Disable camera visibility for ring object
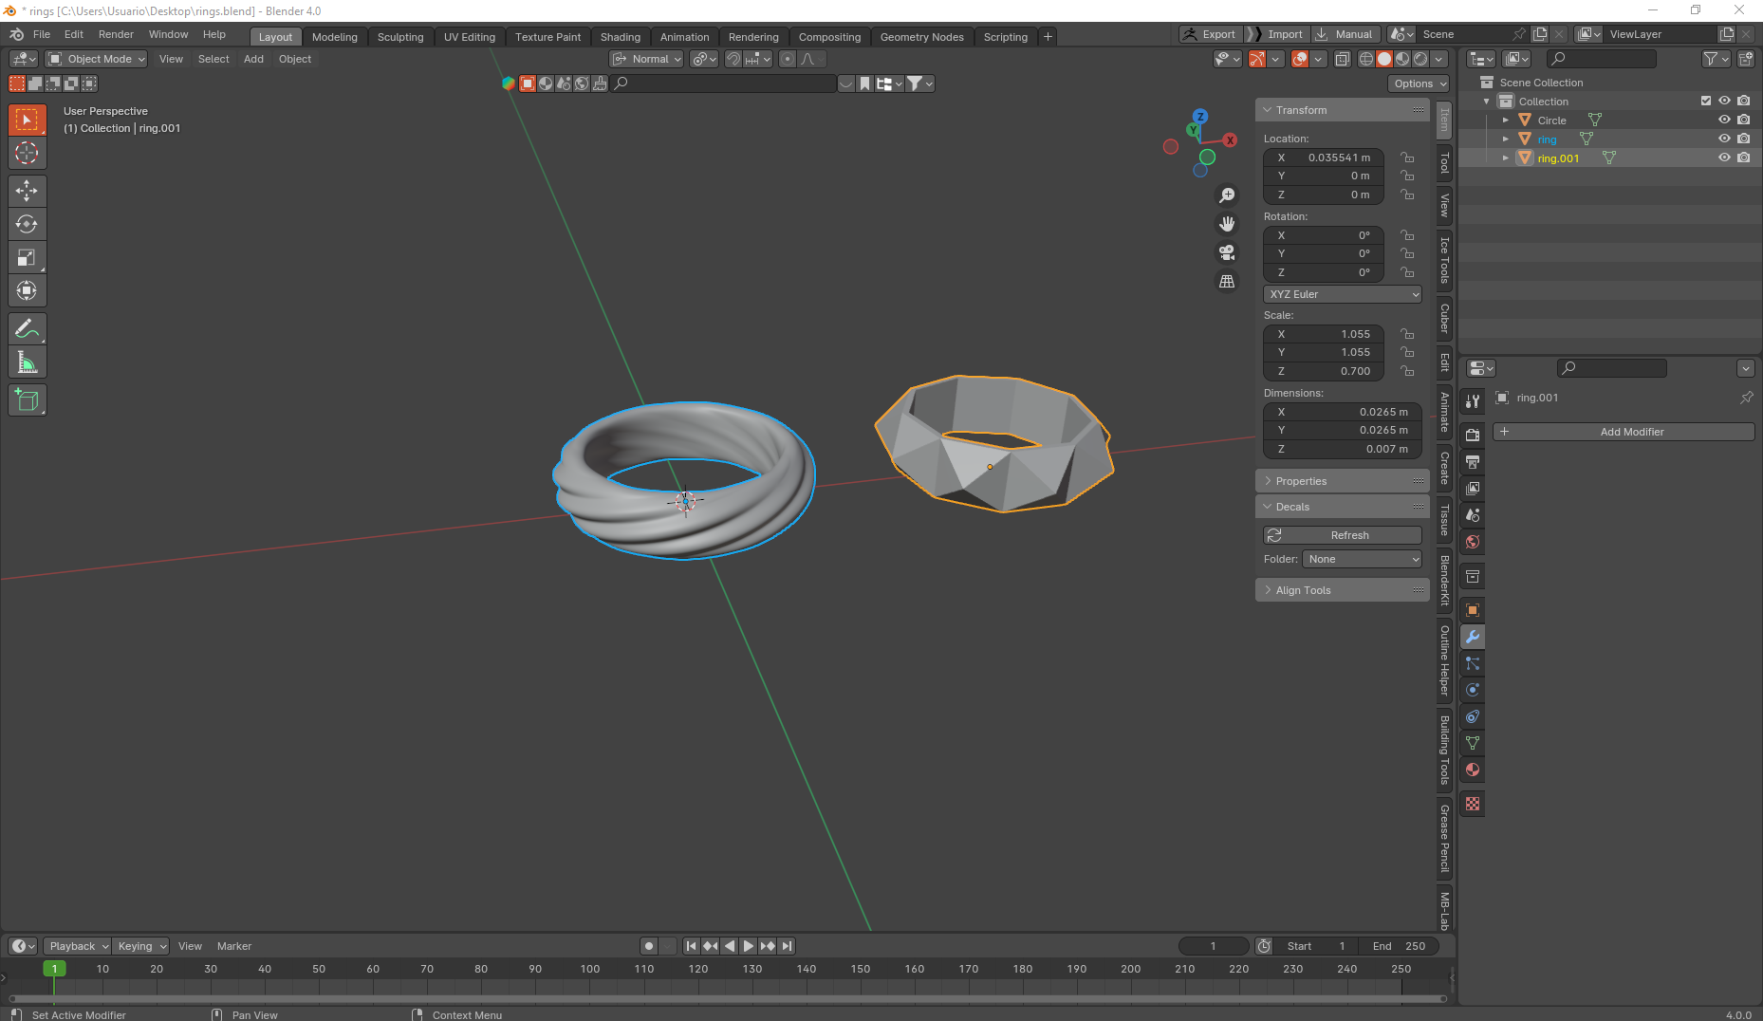1763x1021 pixels. (1744, 139)
